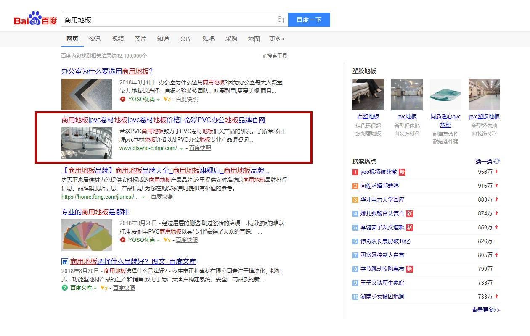
Task: Switch to 贴吧 tab
Action: pos(209,39)
